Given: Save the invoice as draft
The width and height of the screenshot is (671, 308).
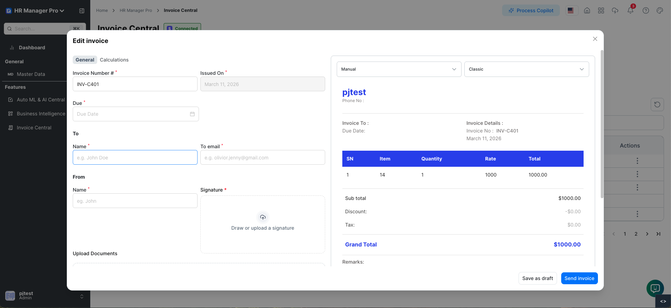Looking at the screenshot, I should tap(537, 278).
